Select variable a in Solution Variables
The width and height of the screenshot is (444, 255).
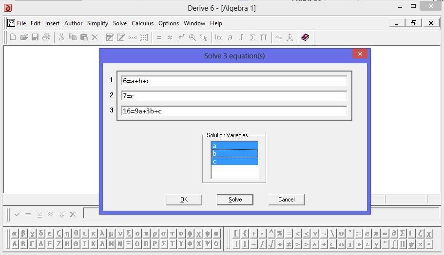(234, 146)
